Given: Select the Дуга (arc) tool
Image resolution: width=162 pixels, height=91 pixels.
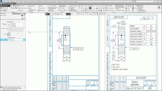Looking at the screenshot, I should 30,8.
